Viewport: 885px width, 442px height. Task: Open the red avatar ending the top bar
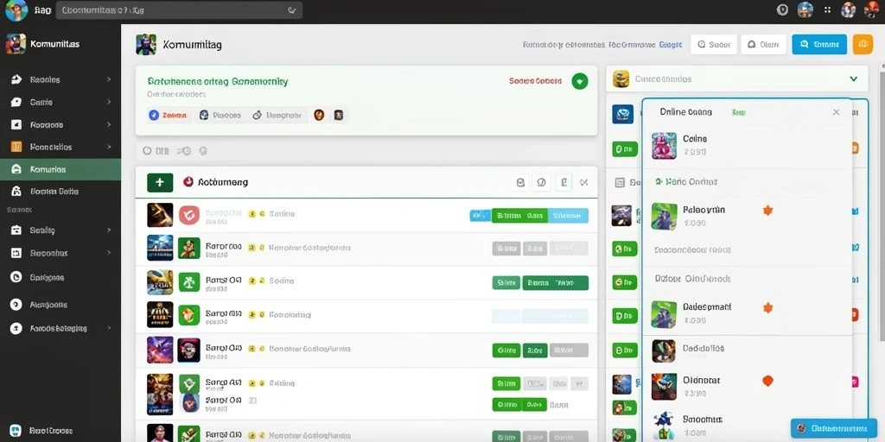pos(871,10)
